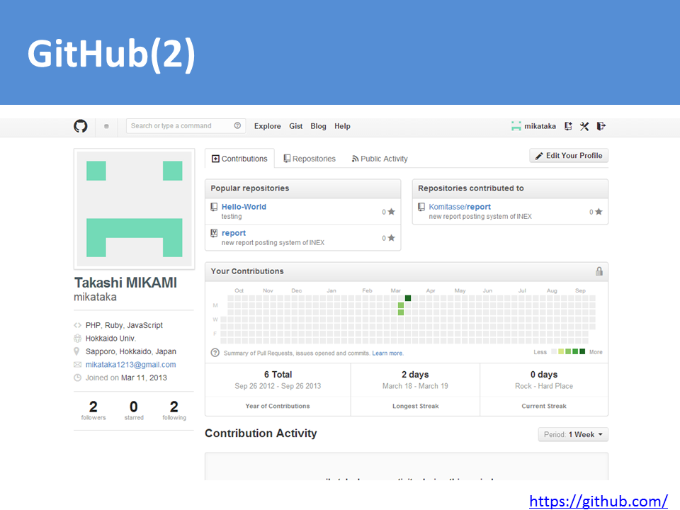Click the pencil icon on Edit Your Profile
Image resolution: width=680 pixels, height=510 pixels.
(x=539, y=156)
